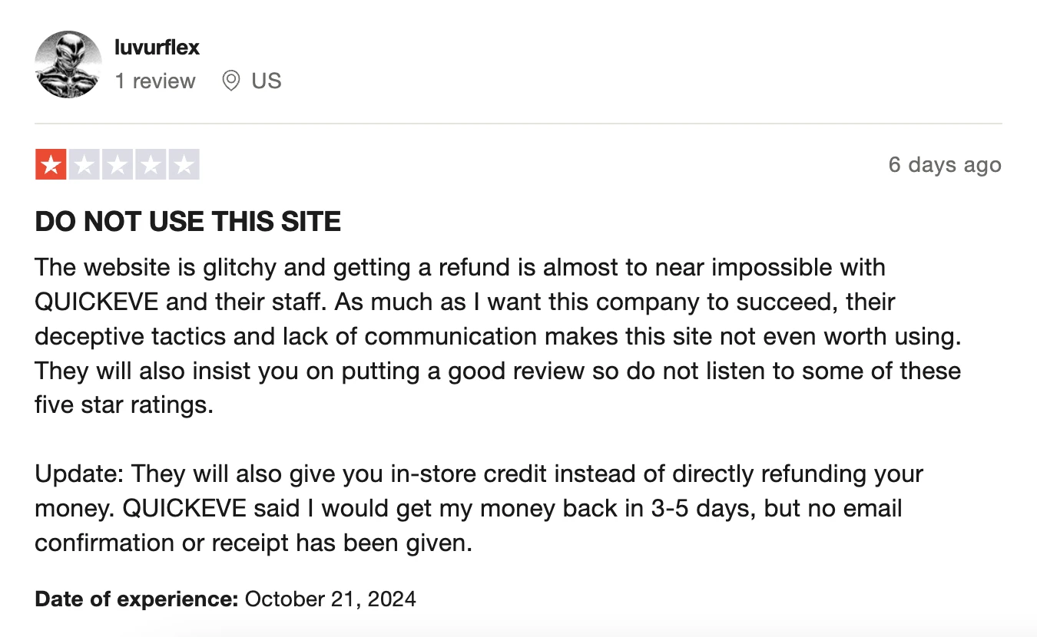Click the second gray rating star

[84, 164]
